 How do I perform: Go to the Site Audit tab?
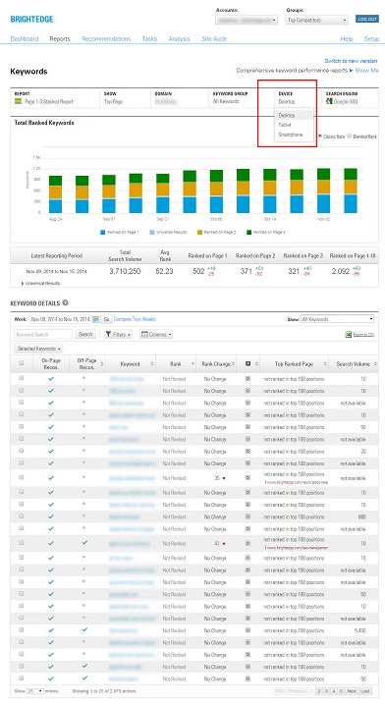click(214, 38)
